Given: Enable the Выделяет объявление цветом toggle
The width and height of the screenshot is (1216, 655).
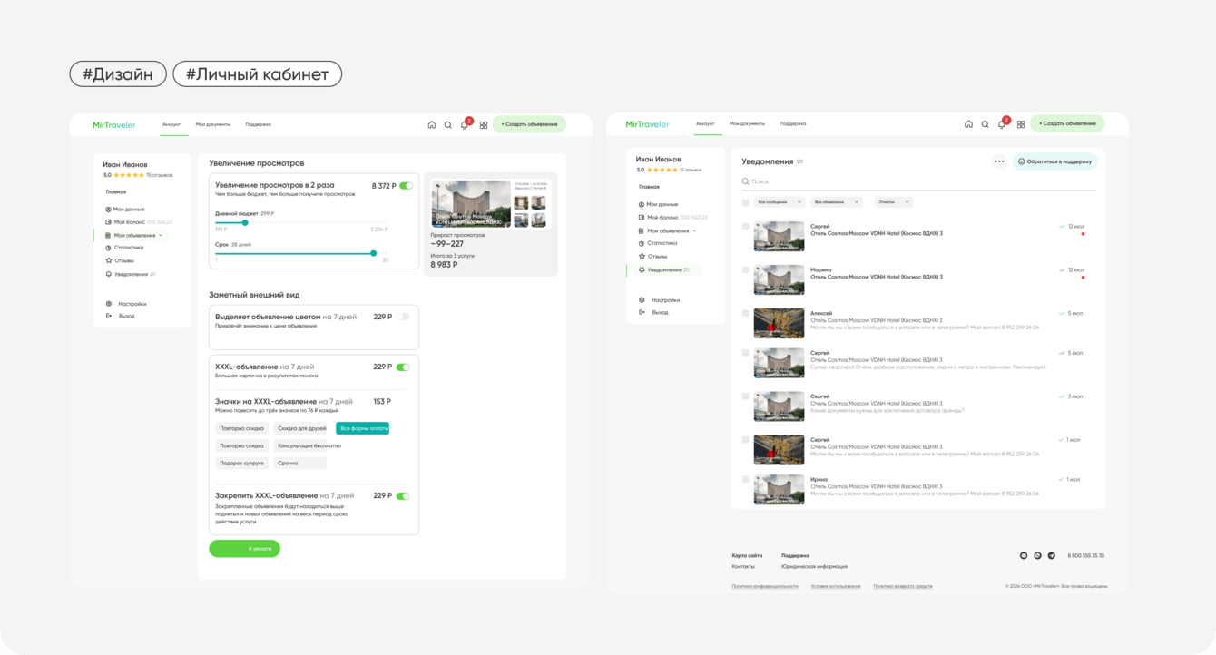Looking at the screenshot, I should (403, 318).
